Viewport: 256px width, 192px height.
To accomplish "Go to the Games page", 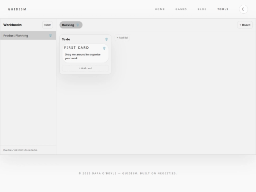I will point(181,9).
